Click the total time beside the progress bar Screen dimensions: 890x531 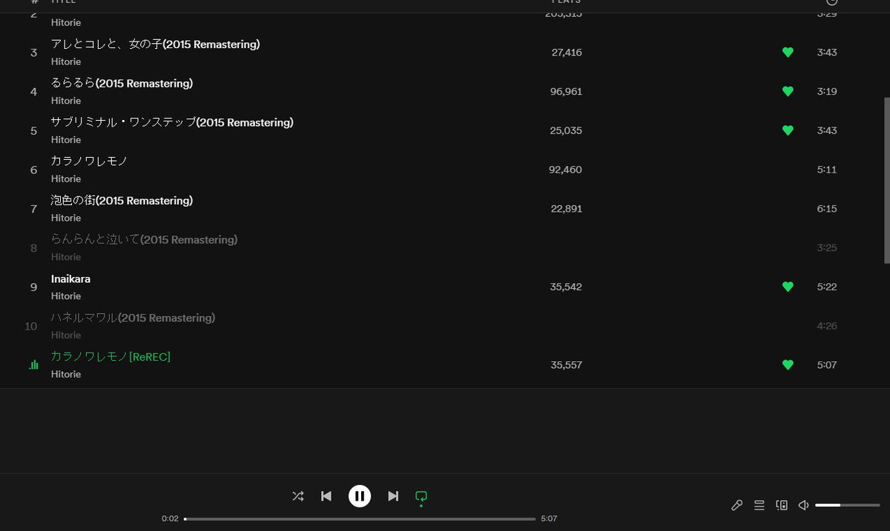[x=549, y=518]
